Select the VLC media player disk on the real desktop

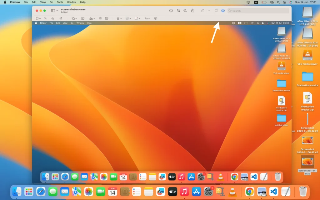[x=307, y=55]
